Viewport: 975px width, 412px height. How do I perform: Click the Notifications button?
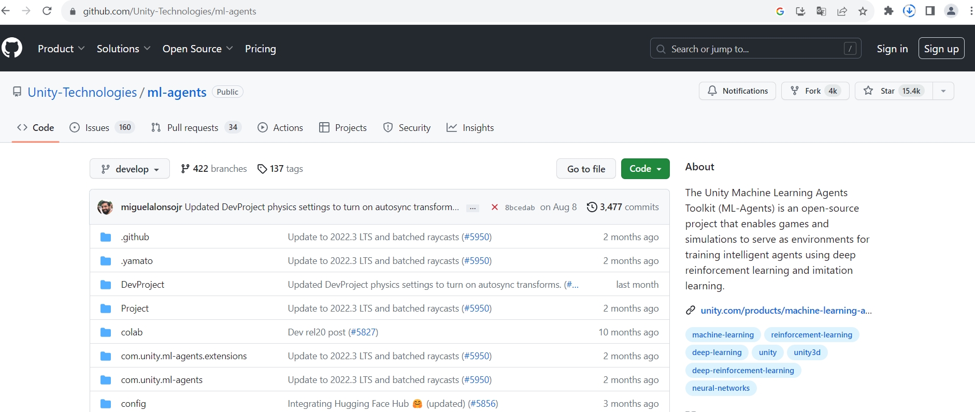[737, 91]
